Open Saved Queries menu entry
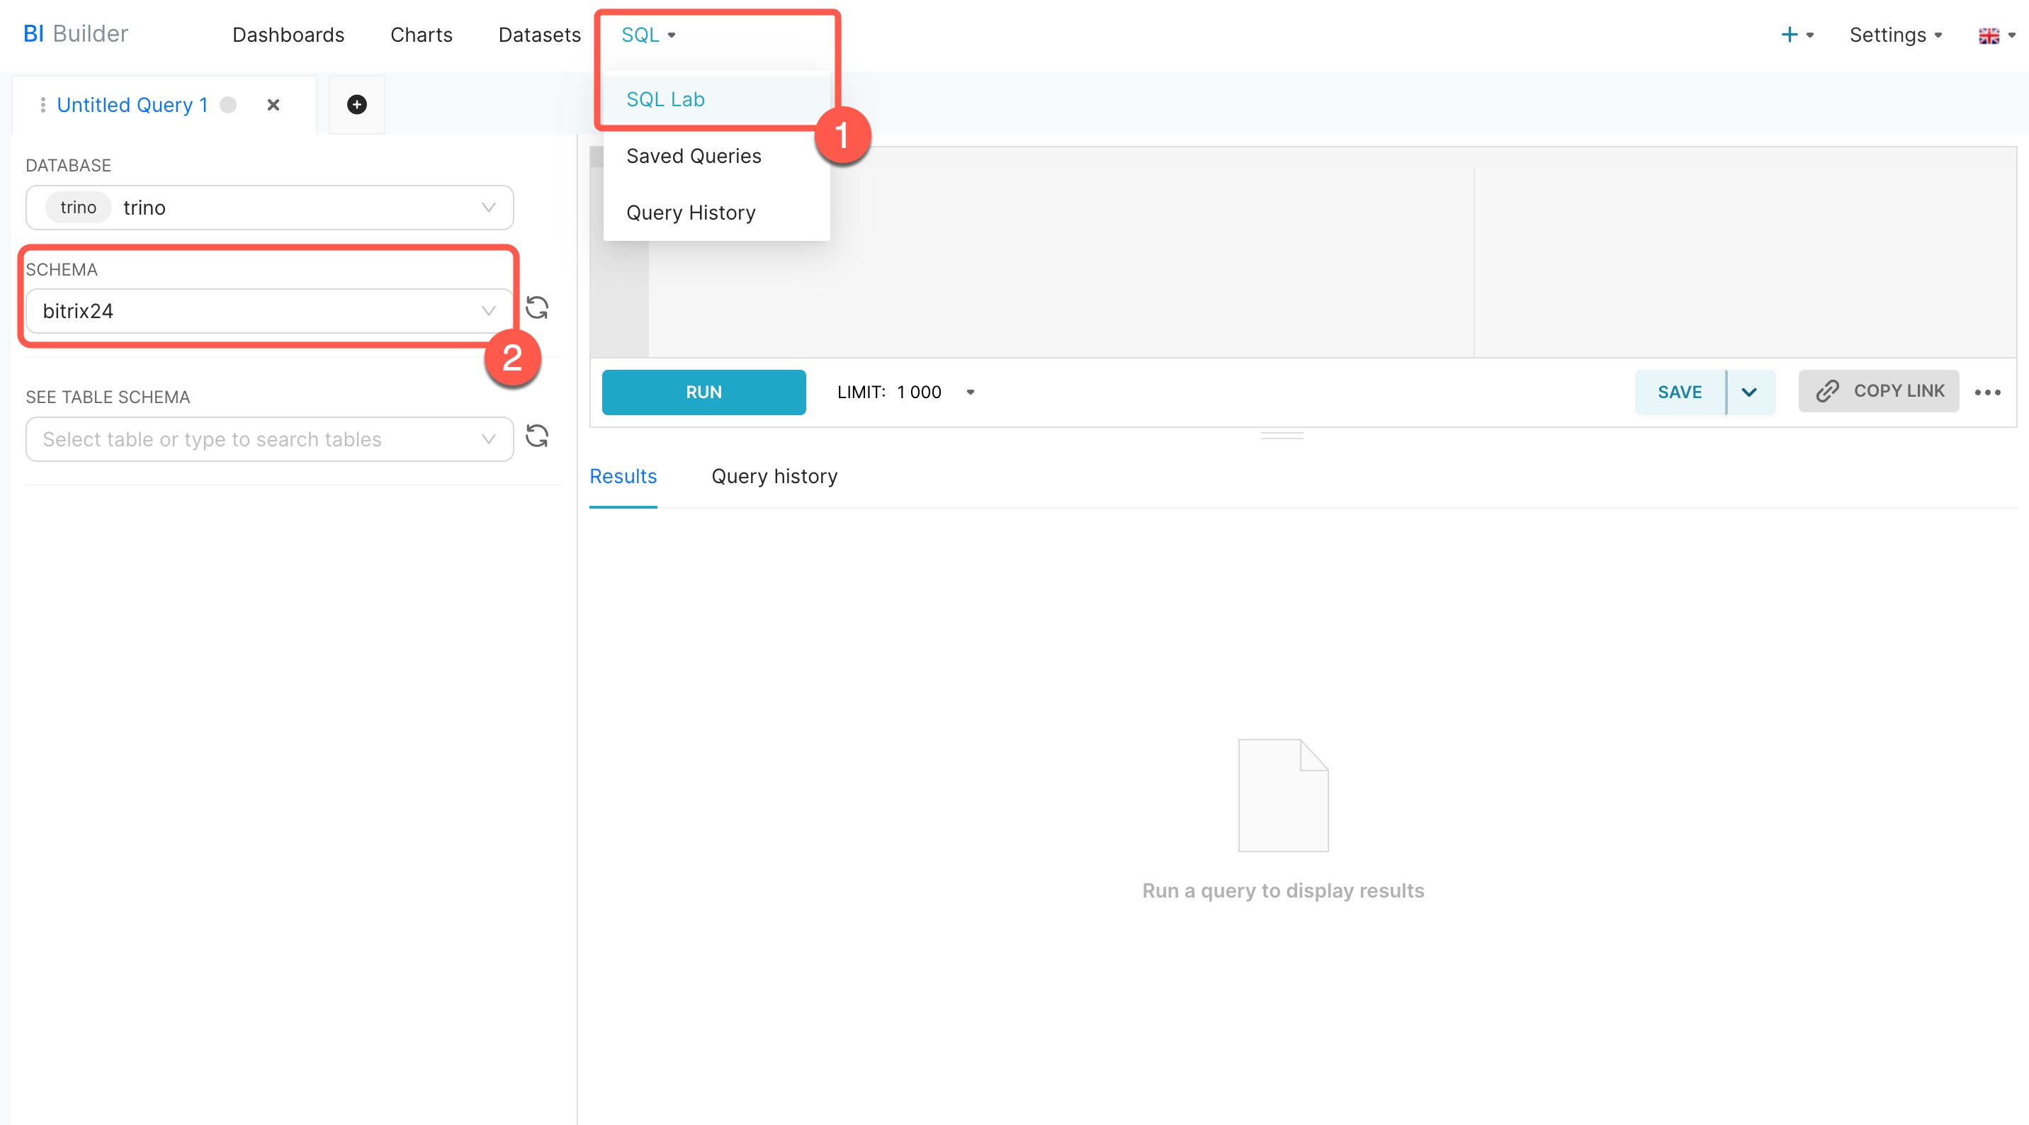2029x1125 pixels. point(693,156)
